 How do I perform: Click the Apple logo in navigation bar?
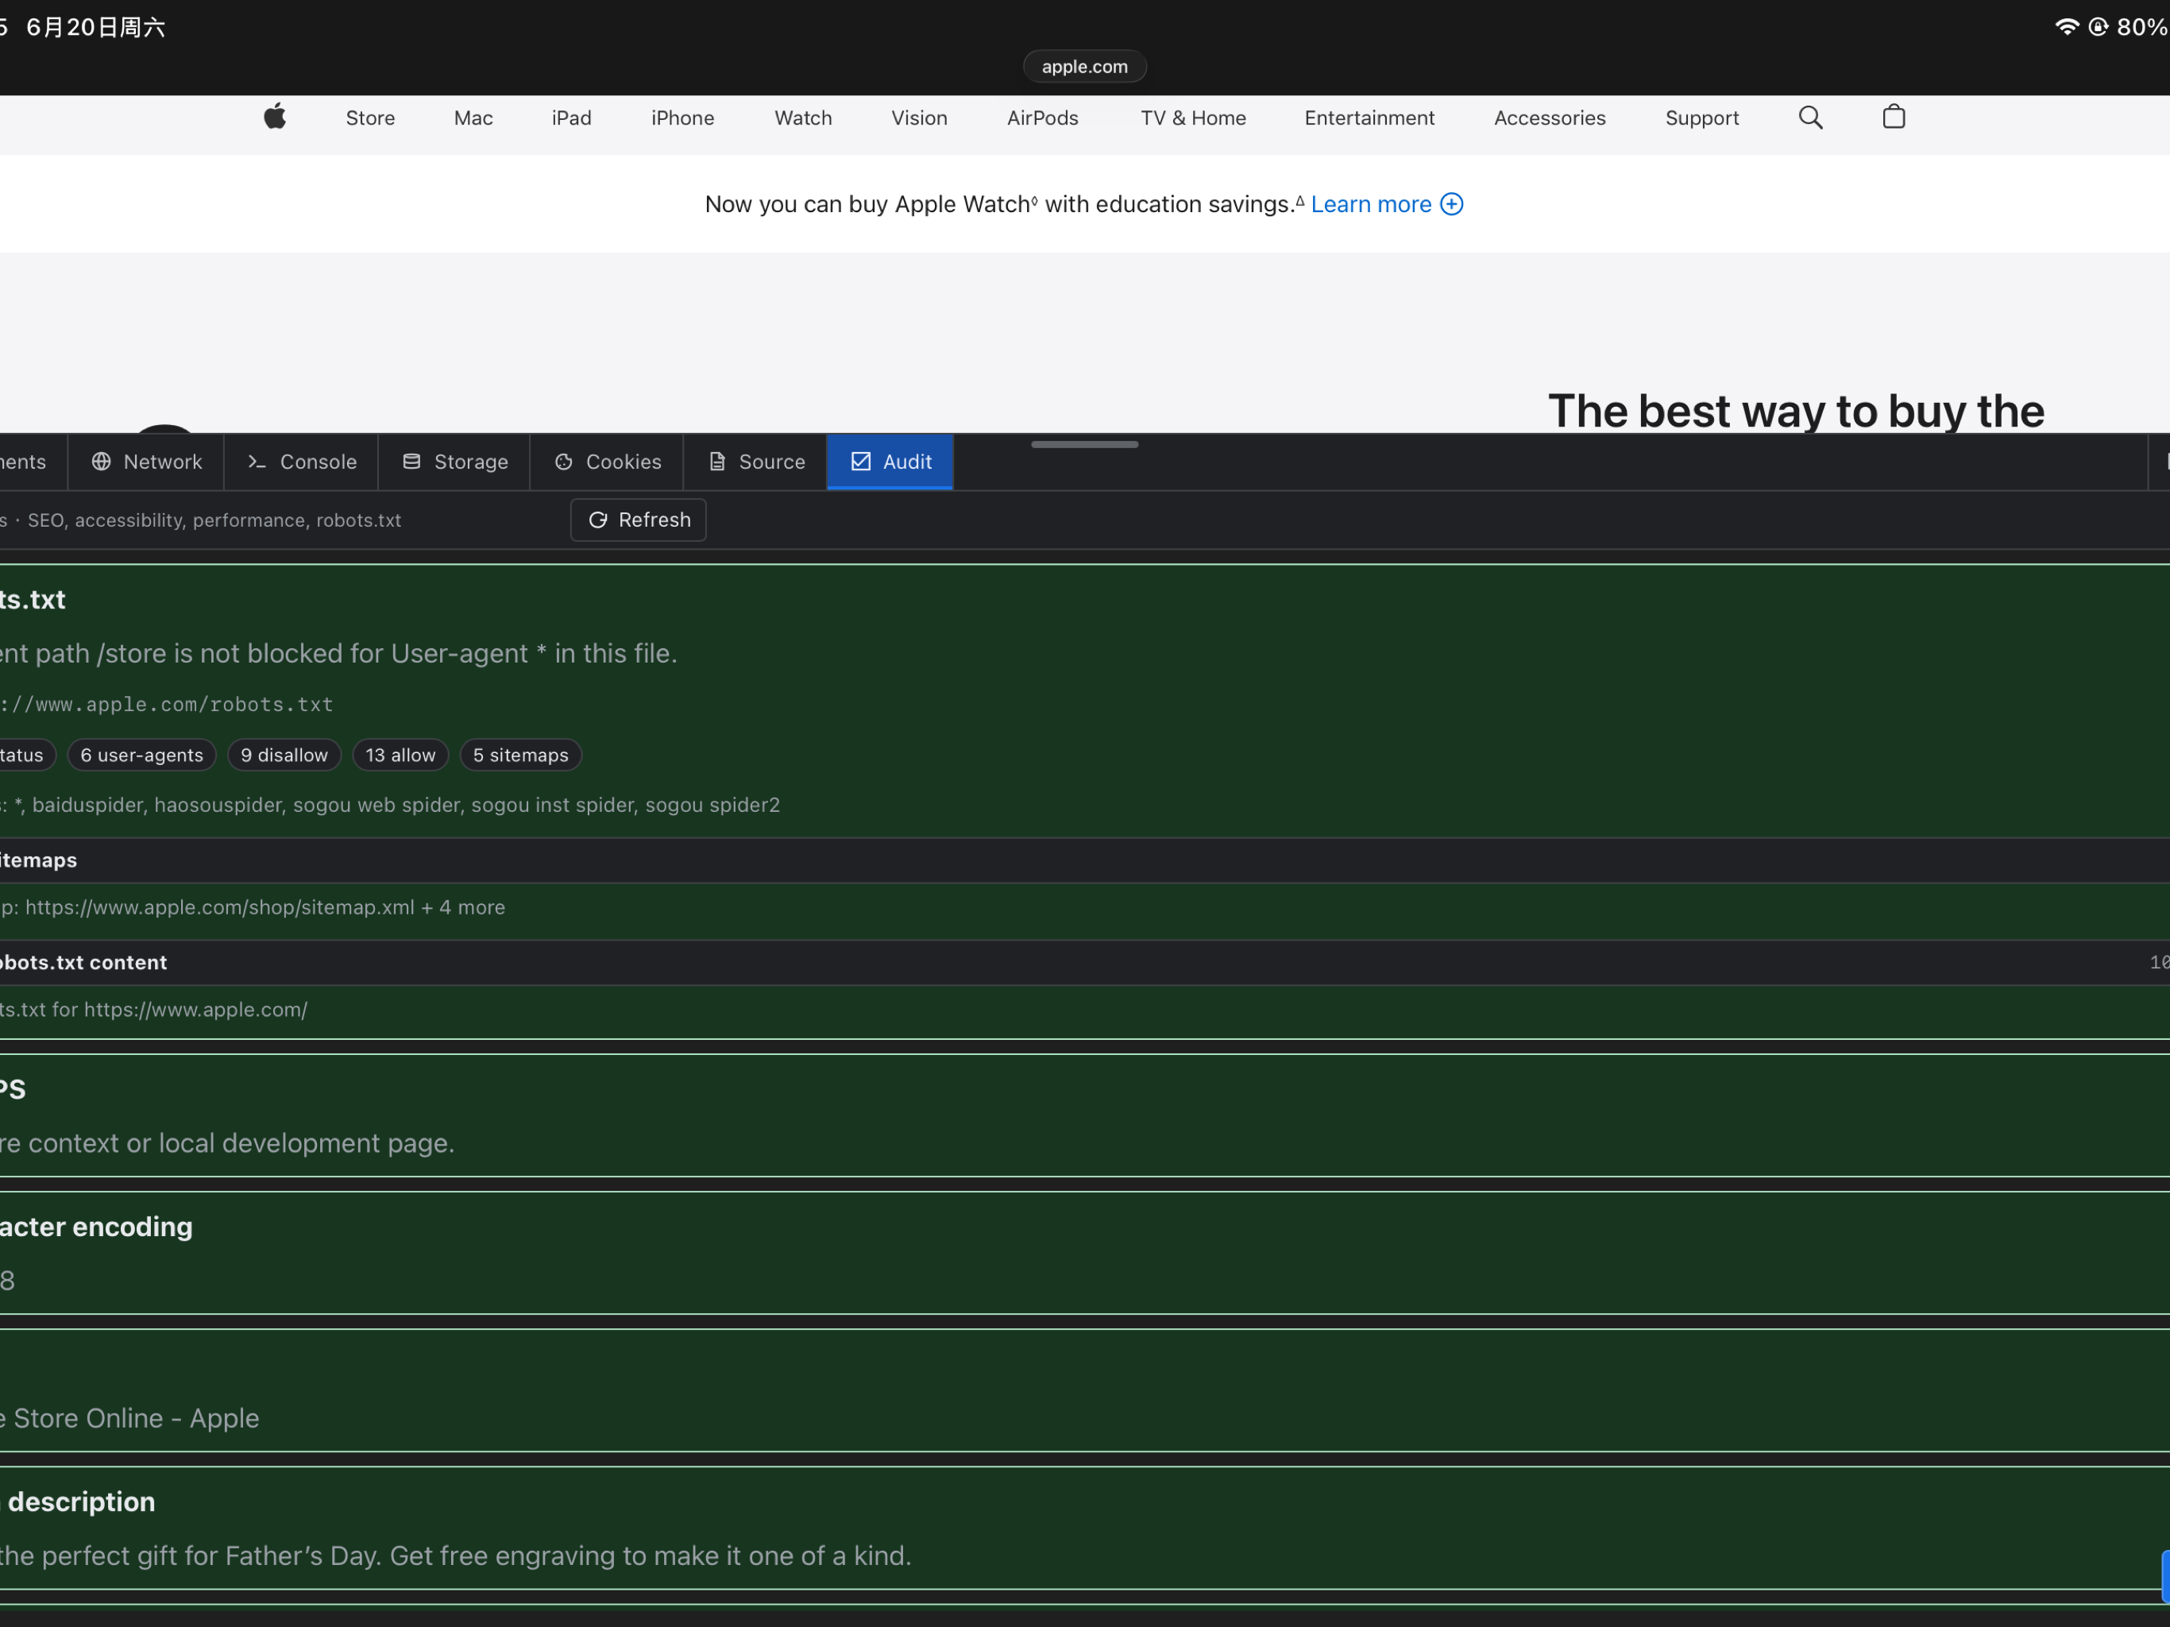click(275, 117)
